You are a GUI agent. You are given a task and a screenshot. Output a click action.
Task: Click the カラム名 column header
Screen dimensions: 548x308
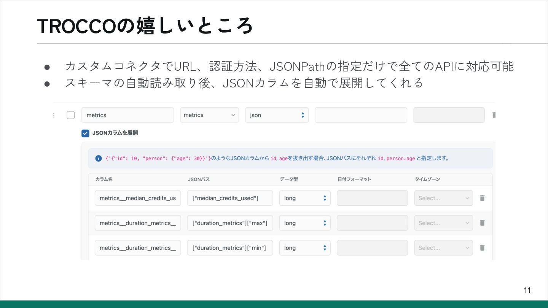(x=104, y=179)
